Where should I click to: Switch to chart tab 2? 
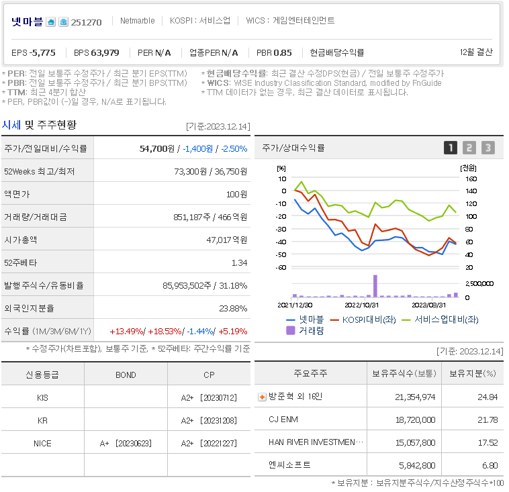point(469,148)
